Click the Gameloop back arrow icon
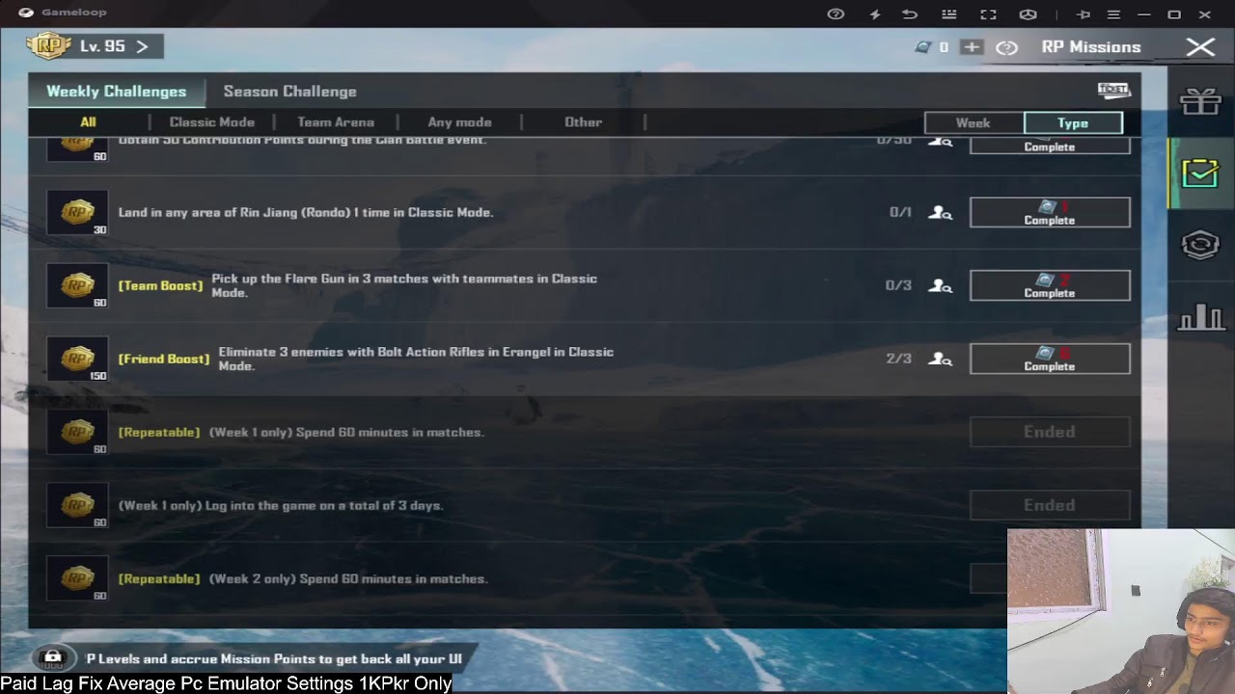 point(910,14)
